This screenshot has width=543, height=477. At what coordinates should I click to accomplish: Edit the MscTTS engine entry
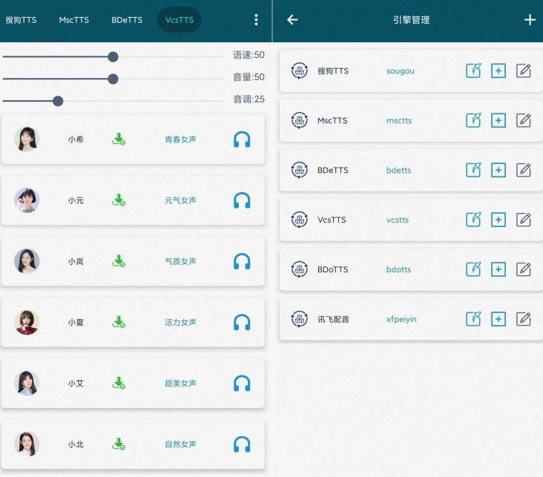click(524, 120)
